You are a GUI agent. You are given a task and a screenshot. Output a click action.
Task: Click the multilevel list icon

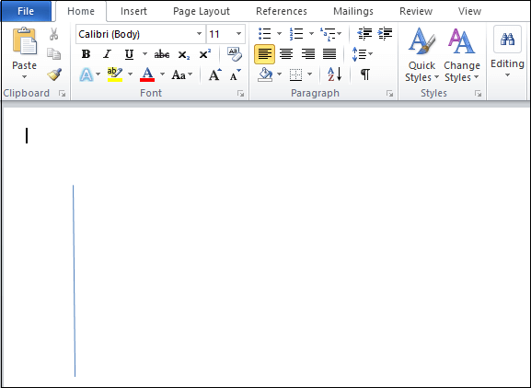(328, 34)
